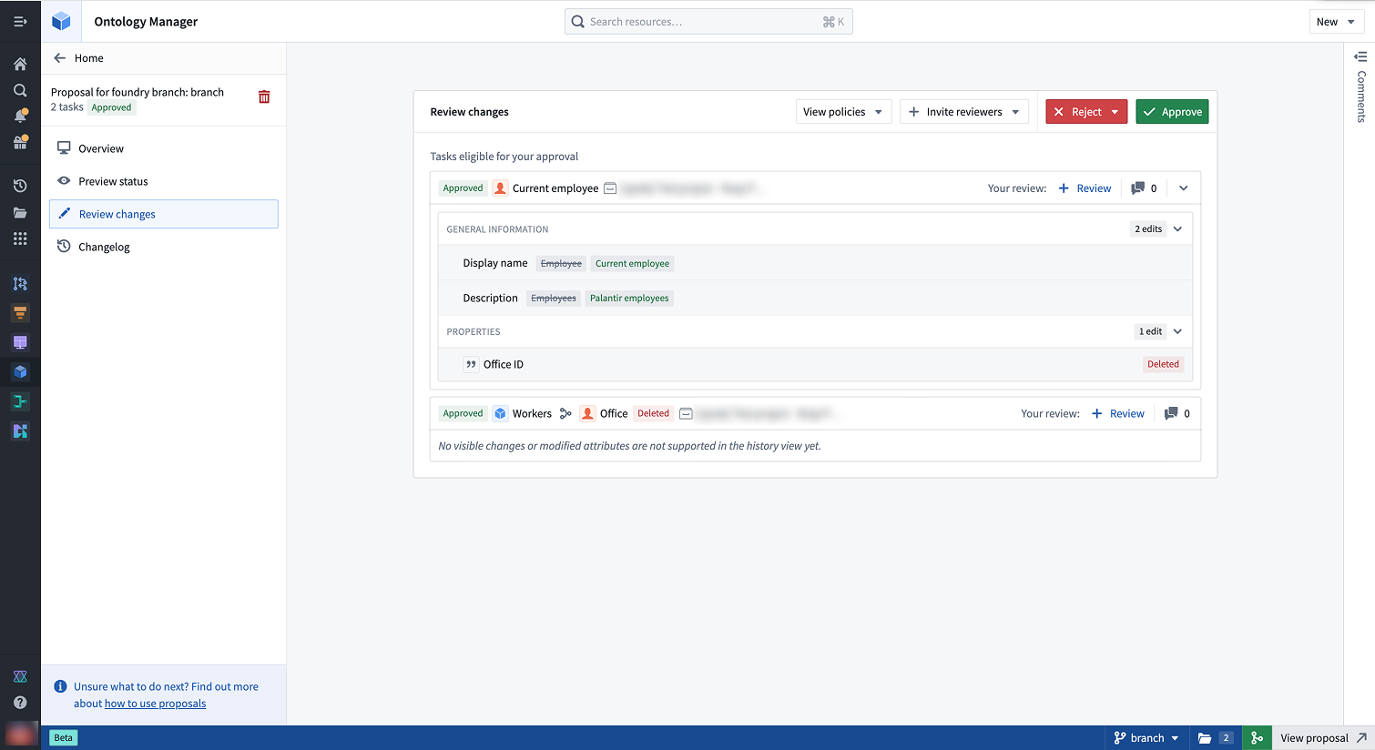This screenshot has height=750, width=1375.
Task: Click the help question mark icon
Action: (x=20, y=703)
